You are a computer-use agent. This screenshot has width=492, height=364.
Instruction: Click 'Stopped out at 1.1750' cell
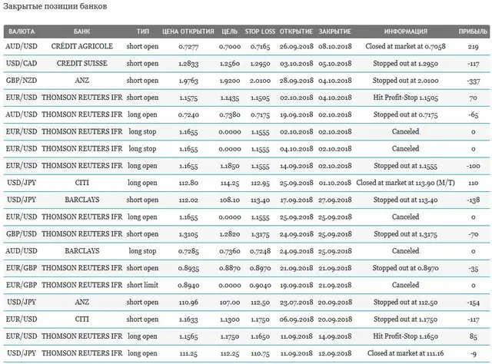[405, 319]
